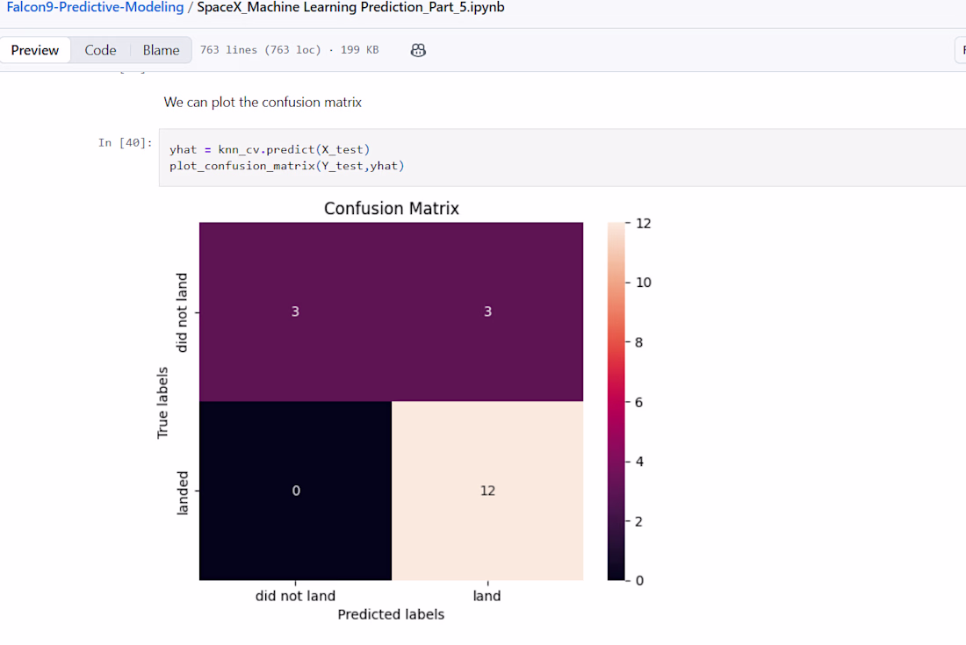Screen dimensions: 966x645
Task: Click the 'Predicted labels' axis title
Action: pos(391,614)
